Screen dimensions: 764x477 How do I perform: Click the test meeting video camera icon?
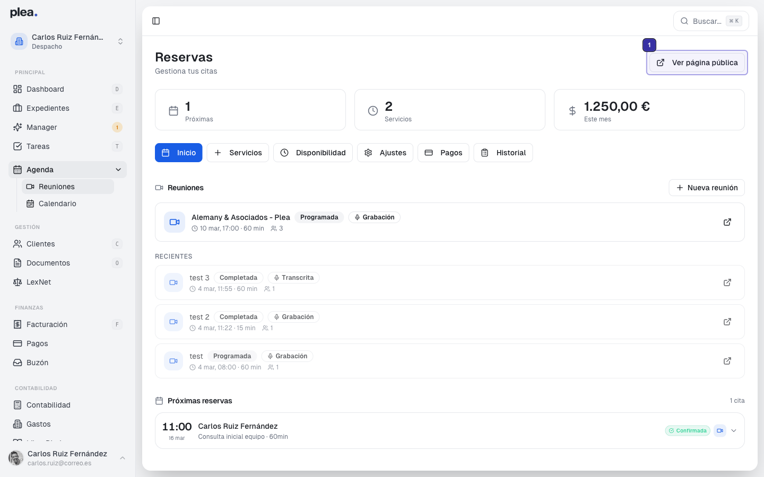point(173,361)
